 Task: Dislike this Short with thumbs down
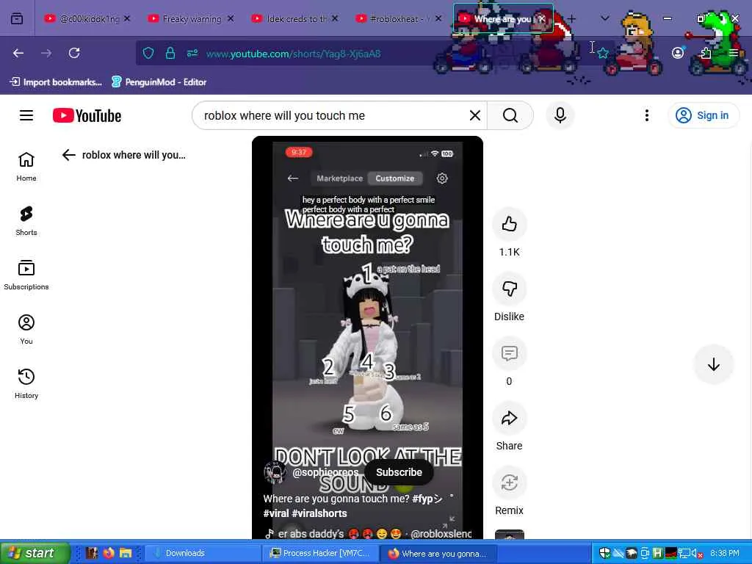tap(510, 289)
